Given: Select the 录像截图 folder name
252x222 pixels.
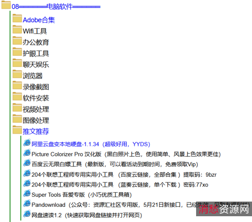Looking at the screenshot, I should [36, 87].
